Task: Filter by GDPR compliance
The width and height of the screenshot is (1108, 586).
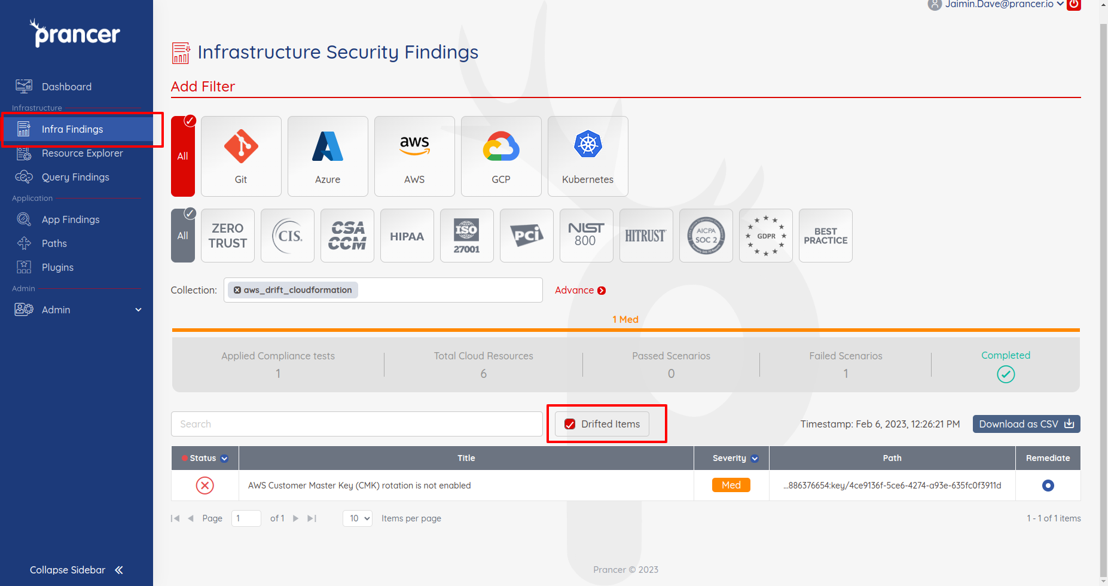Action: [766, 236]
